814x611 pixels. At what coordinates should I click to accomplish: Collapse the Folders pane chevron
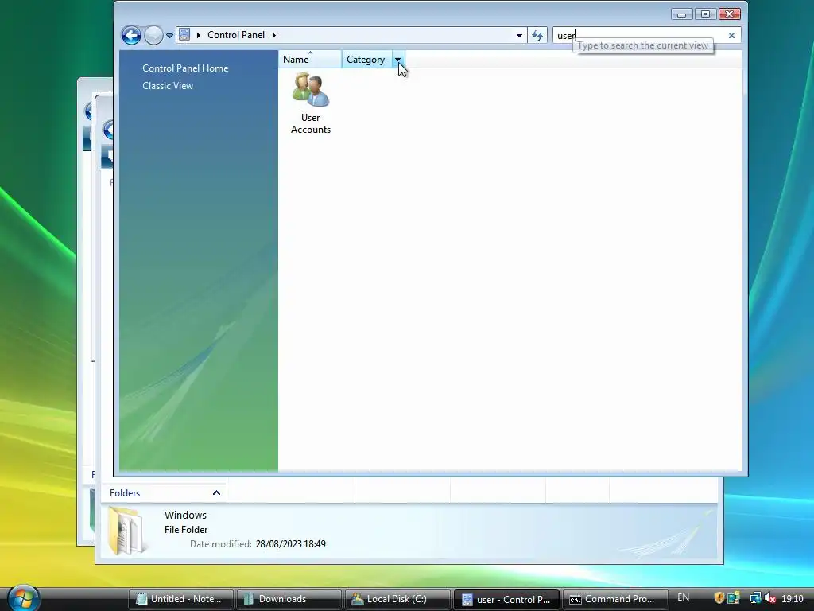coord(216,492)
